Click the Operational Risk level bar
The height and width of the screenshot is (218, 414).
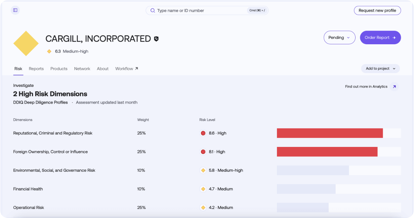click(303, 208)
